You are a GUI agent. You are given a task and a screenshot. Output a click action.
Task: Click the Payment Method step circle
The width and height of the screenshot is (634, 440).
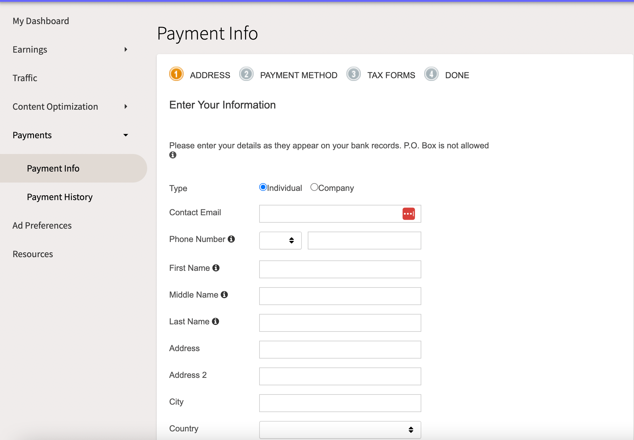coord(246,74)
